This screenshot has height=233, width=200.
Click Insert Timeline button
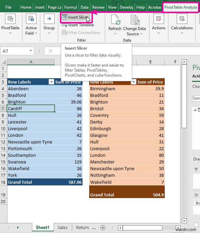78,25
